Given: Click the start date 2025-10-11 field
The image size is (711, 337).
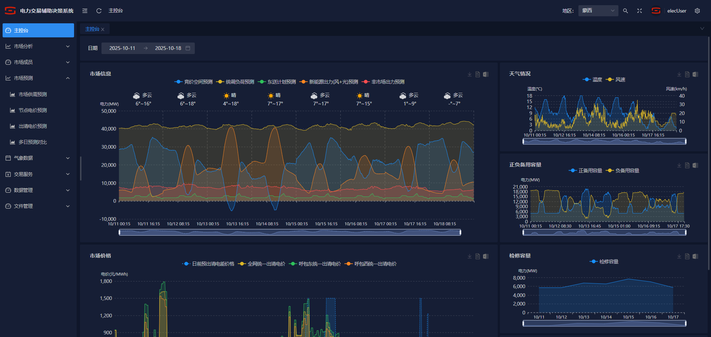Looking at the screenshot, I should [122, 48].
